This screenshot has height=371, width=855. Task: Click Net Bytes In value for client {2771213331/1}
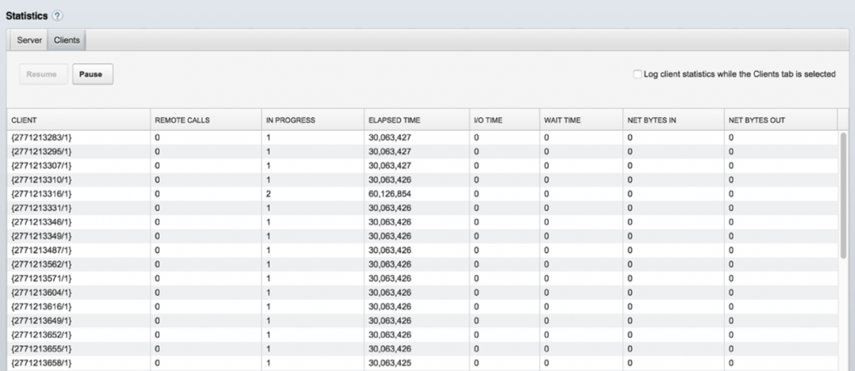click(x=630, y=208)
